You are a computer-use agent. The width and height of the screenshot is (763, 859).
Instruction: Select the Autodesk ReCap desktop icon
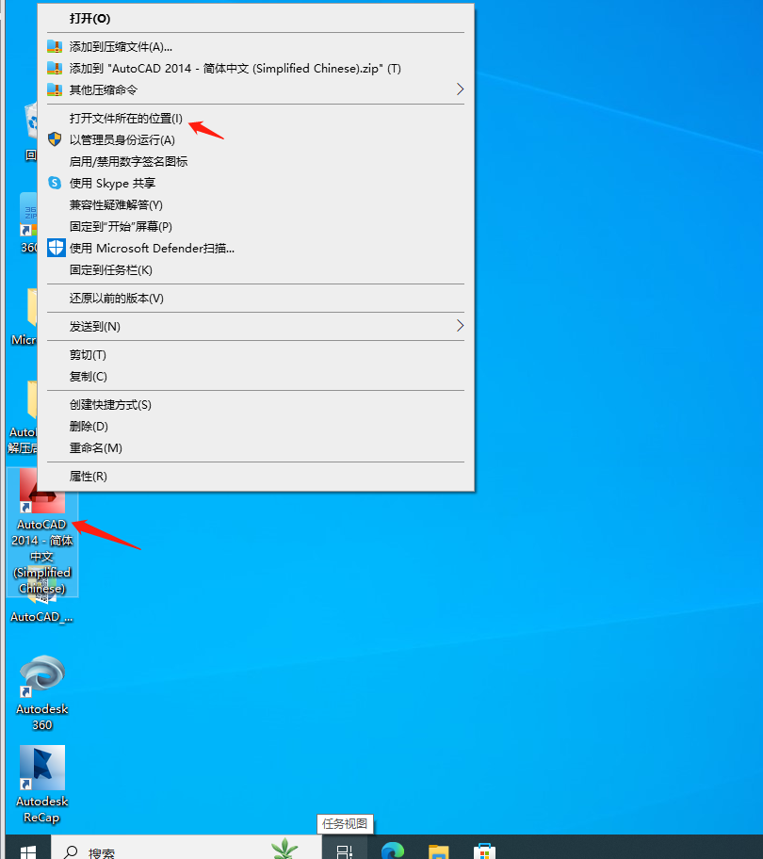coord(42,769)
